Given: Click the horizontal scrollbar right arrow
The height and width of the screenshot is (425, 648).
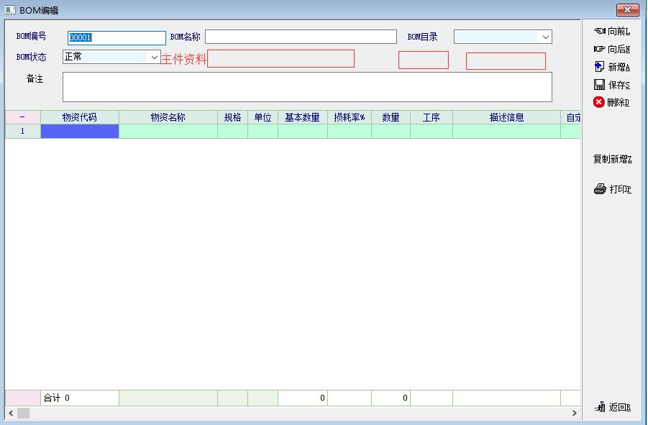Looking at the screenshot, I should (574, 413).
